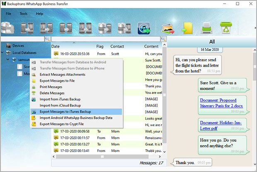The width and height of the screenshot is (257, 172).
Task: Click the search icon above the message list
Action: click(x=163, y=39)
